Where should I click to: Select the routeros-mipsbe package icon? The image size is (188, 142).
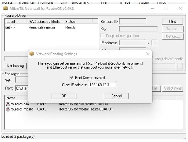[8, 109]
